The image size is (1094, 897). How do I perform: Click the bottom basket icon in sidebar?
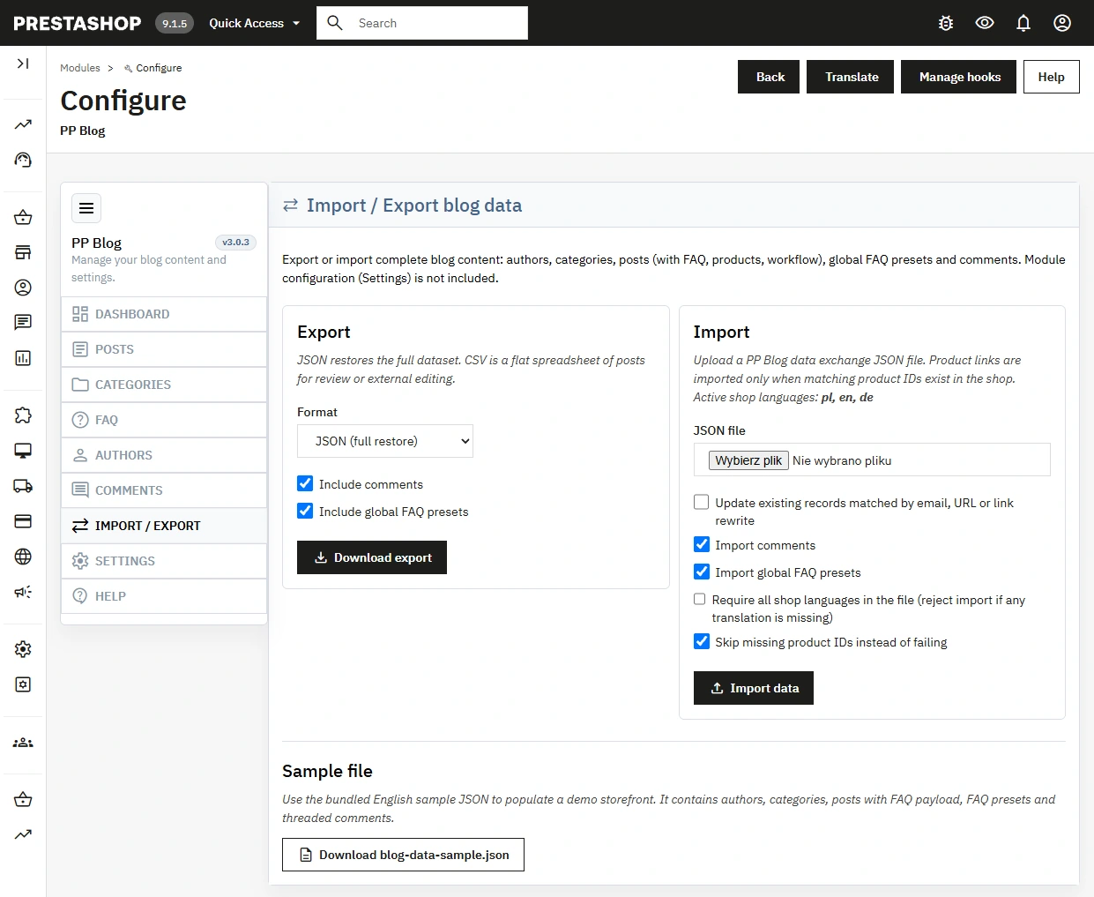coord(23,800)
